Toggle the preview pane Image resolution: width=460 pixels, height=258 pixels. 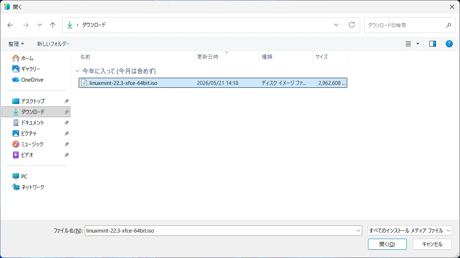433,44
